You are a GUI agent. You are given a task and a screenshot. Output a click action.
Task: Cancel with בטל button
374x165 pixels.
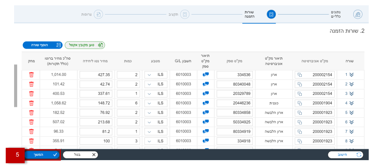pyautogui.click(x=81, y=155)
